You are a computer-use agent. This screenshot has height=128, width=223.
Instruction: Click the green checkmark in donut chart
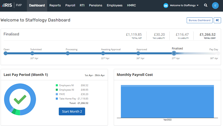tap(20, 100)
